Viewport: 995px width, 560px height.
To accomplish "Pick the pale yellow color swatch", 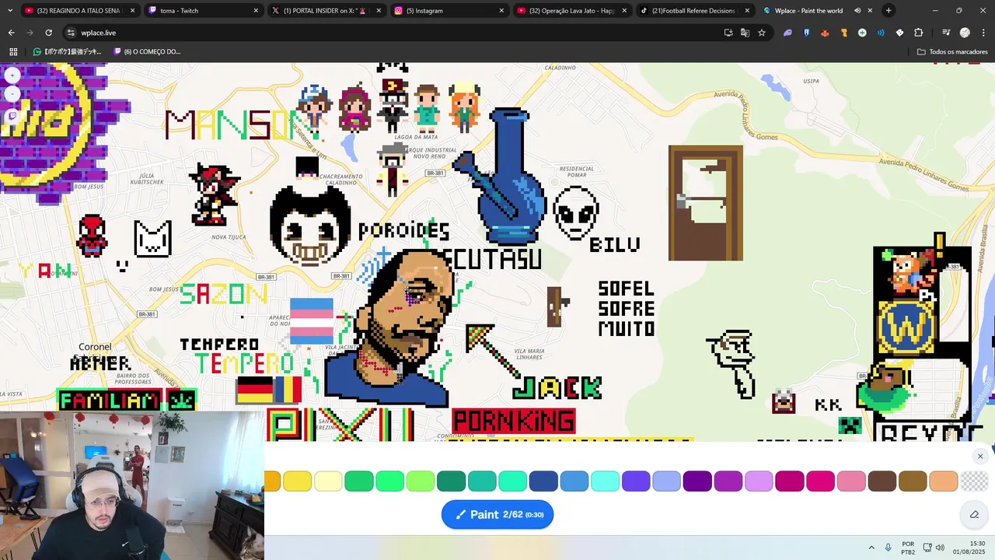I will click(328, 481).
